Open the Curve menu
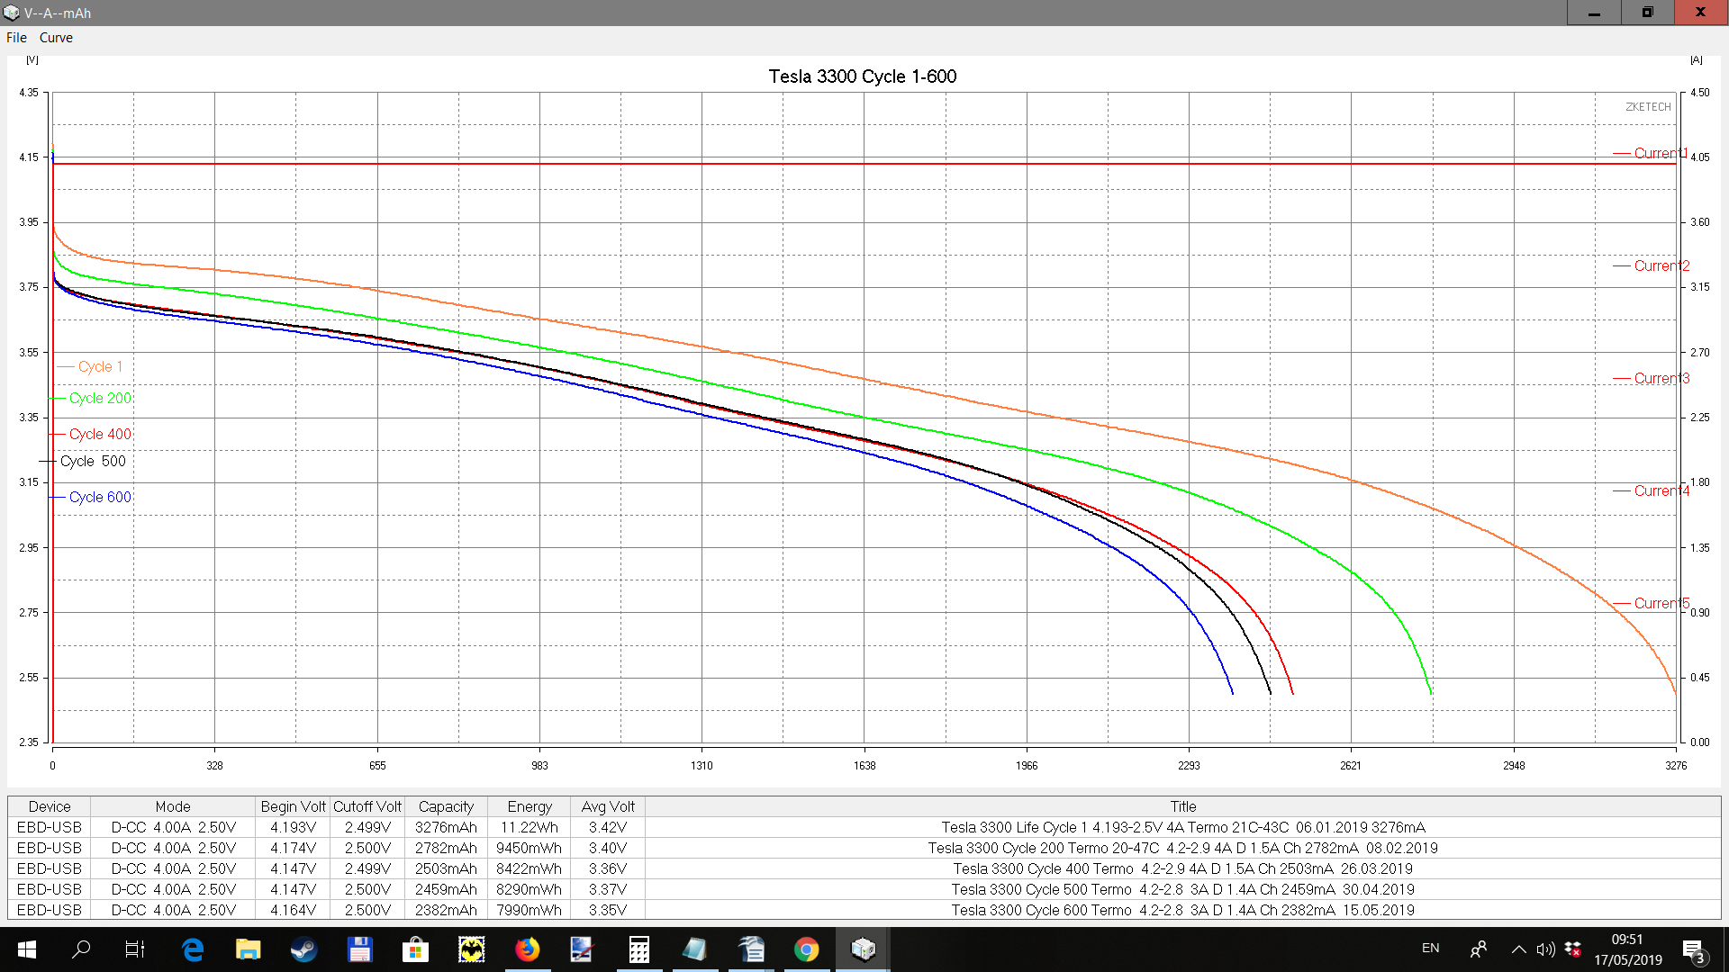The image size is (1729, 972). tap(56, 38)
